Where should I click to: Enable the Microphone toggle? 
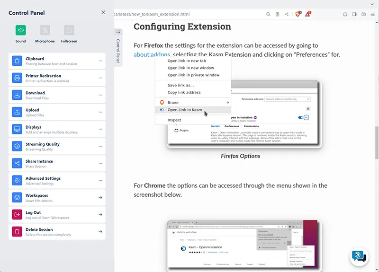[45, 31]
